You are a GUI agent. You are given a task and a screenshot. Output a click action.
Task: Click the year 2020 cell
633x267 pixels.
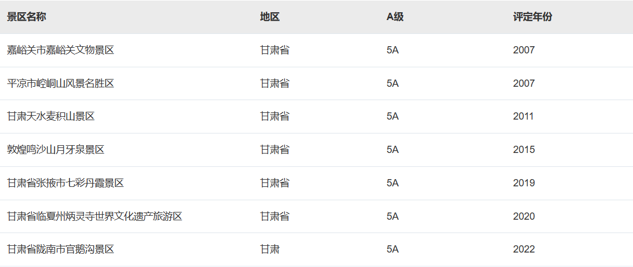[524, 216]
